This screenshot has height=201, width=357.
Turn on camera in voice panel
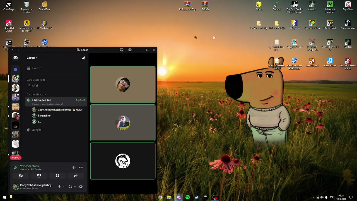[x=21, y=176]
